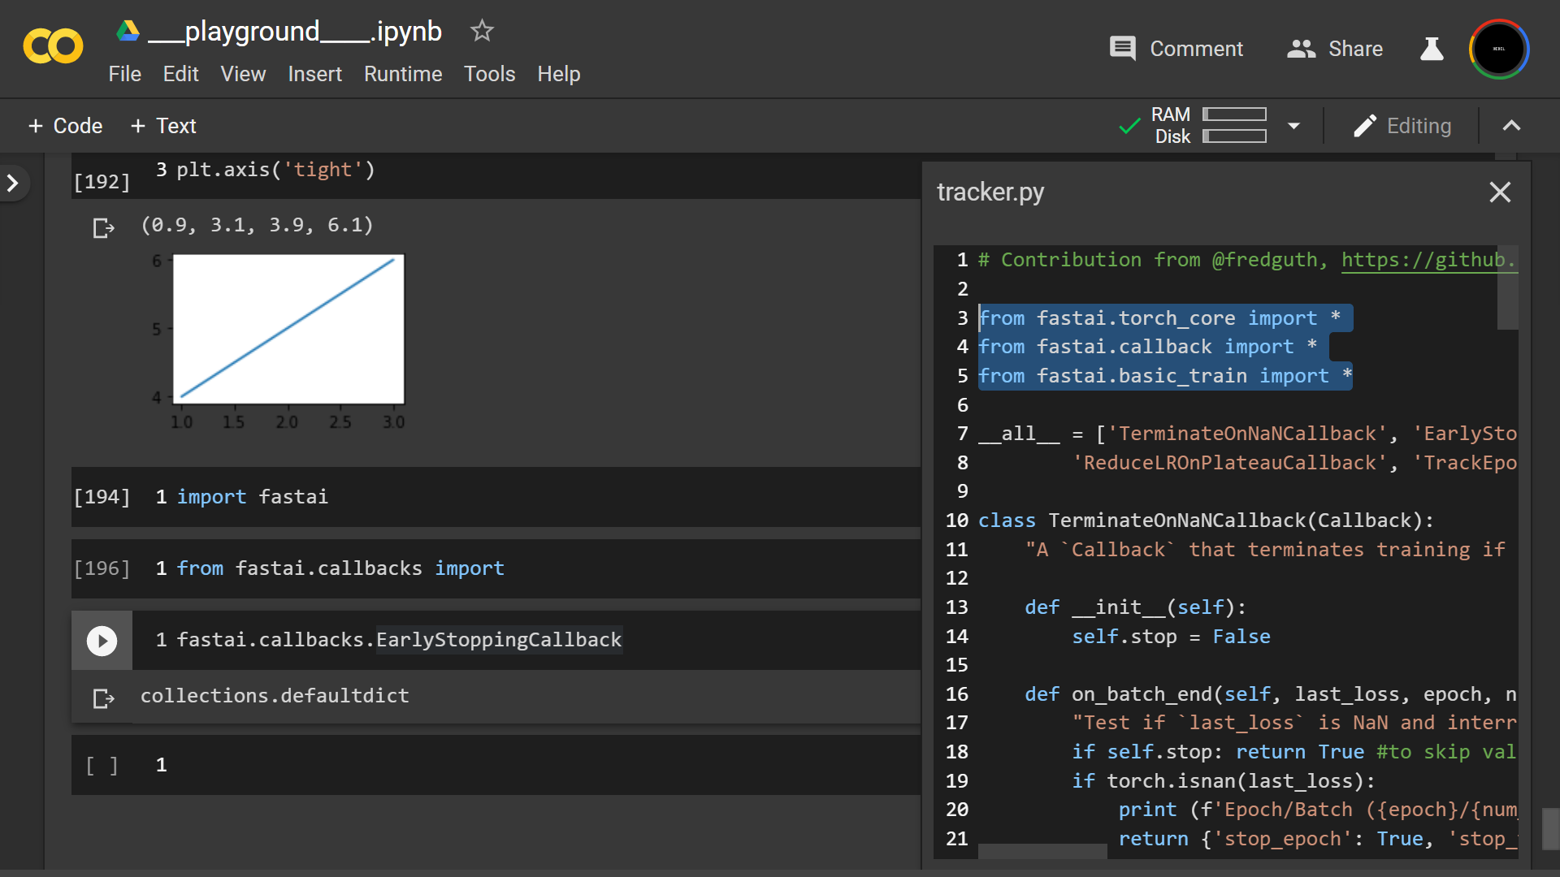Click the green connected checkmark
The height and width of the screenshot is (877, 1560).
1129,126
